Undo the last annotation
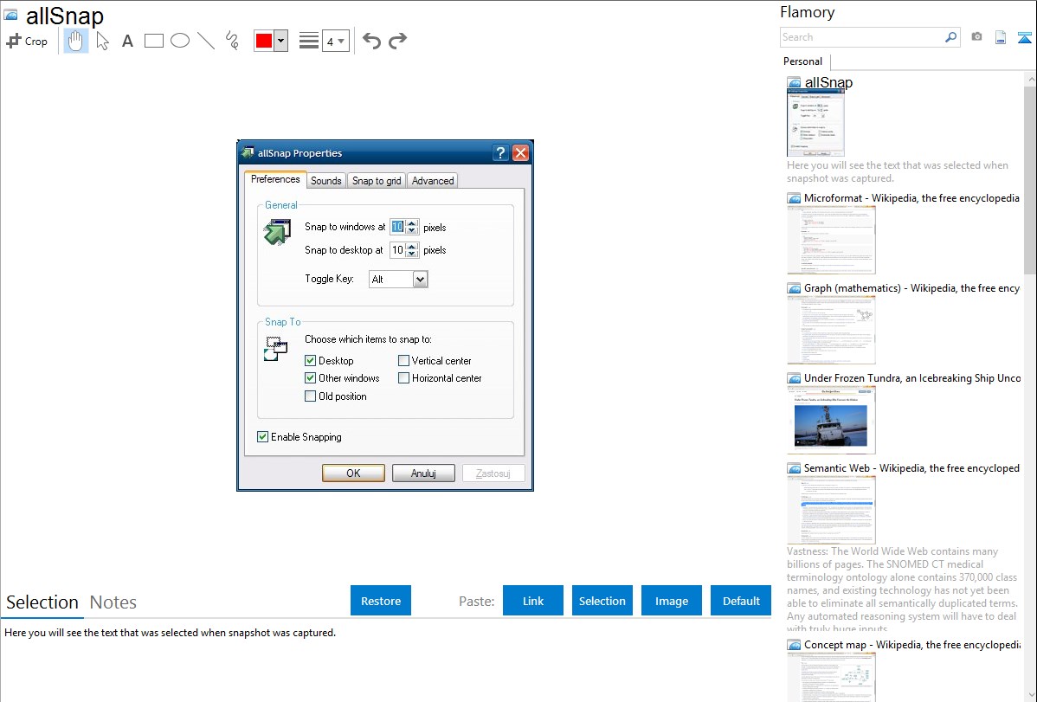 coord(371,41)
